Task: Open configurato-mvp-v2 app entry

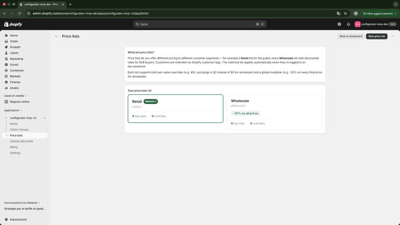Action: pyautogui.click(x=23, y=118)
